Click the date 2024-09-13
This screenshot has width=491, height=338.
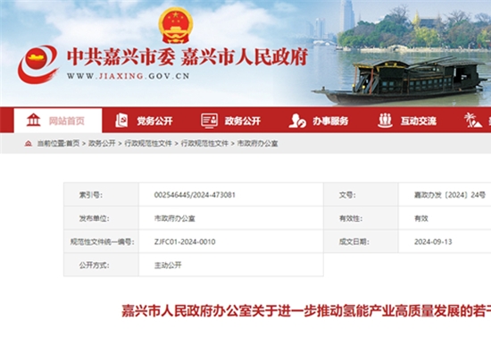(433, 241)
